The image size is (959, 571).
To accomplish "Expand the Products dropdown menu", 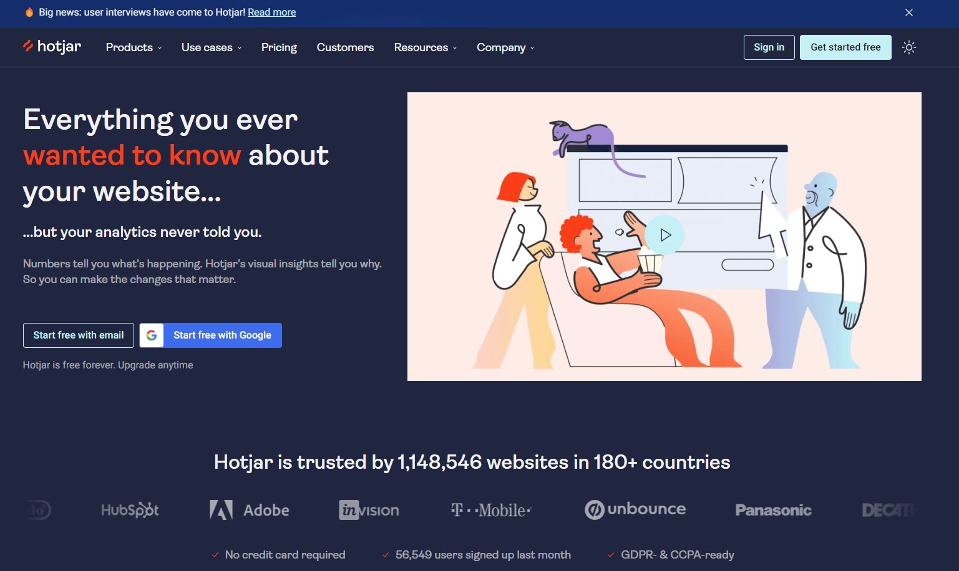I will point(134,47).
